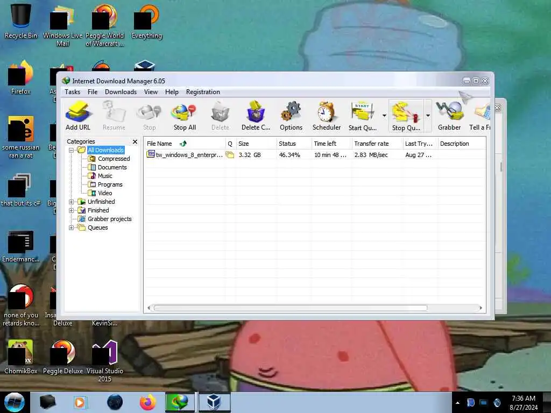Select the Programs category
The width and height of the screenshot is (551, 413).
tap(110, 185)
